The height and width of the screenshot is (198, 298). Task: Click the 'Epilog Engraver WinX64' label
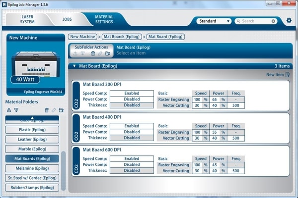43,92
